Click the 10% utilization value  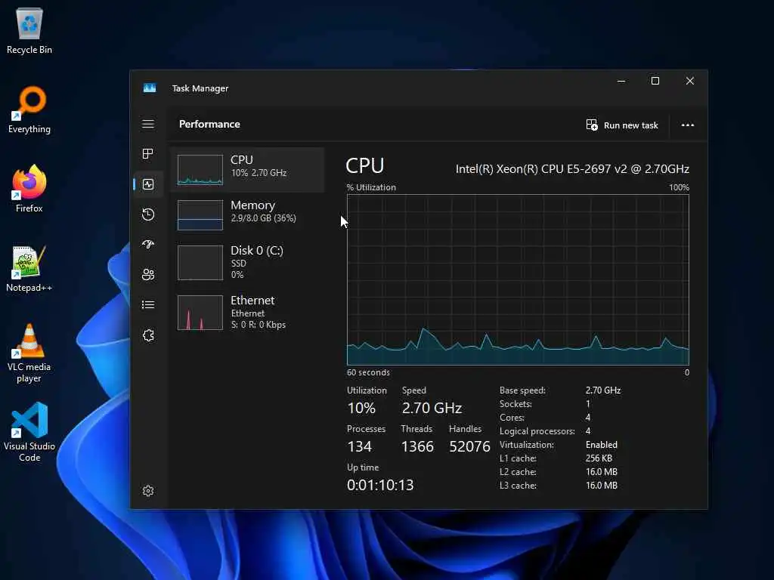point(361,408)
